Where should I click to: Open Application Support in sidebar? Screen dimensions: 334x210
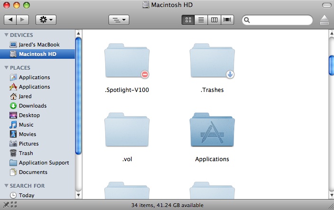(37, 163)
